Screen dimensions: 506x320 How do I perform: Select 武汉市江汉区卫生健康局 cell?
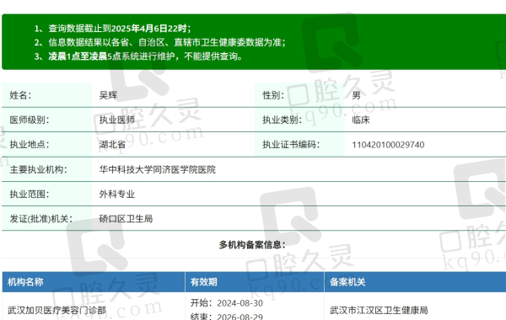(379, 311)
